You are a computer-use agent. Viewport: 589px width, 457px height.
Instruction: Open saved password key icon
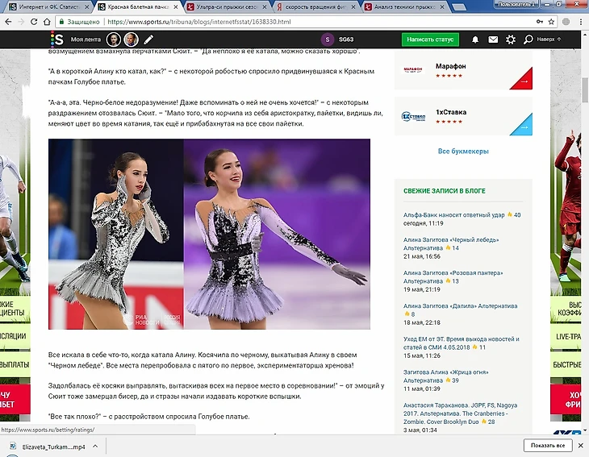point(540,22)
